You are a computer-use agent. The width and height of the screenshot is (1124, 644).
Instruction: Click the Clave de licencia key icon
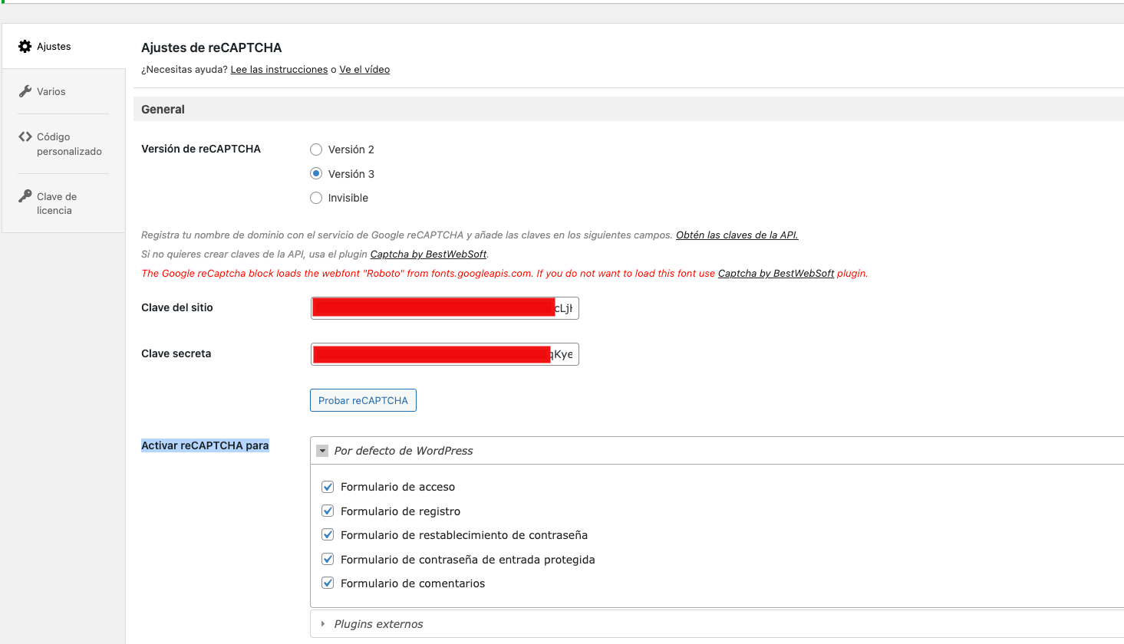(25, 196)
